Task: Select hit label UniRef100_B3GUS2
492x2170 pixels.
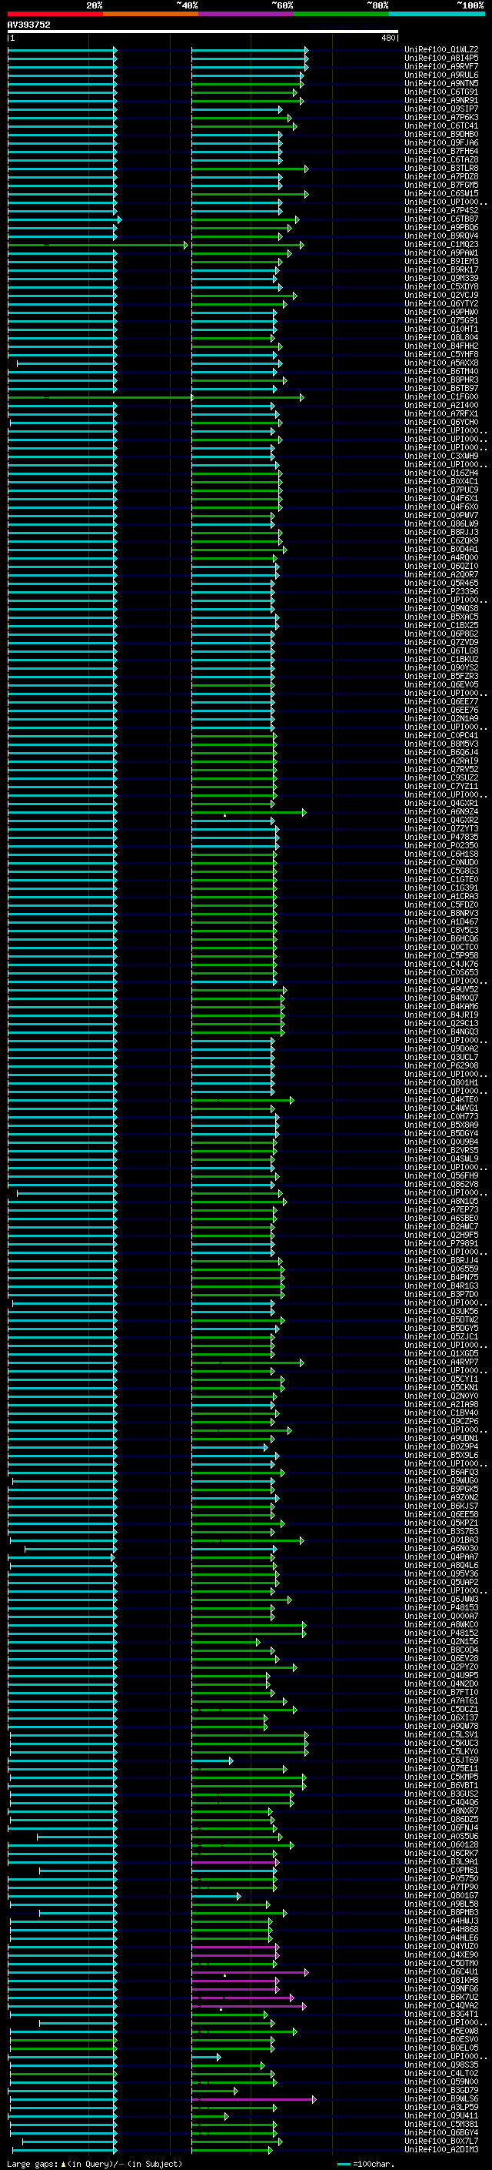Action: point(441,1793)
